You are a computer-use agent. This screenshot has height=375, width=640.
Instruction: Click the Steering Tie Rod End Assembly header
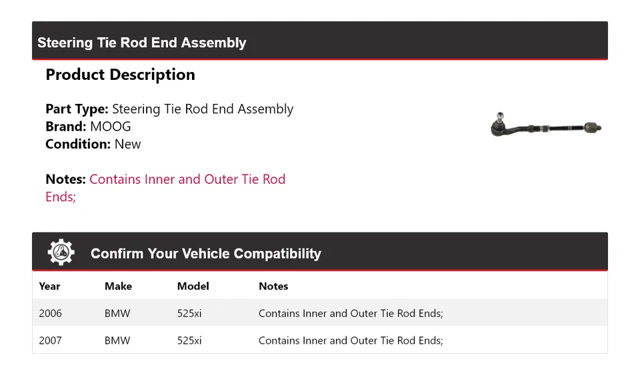pos(142,43)
